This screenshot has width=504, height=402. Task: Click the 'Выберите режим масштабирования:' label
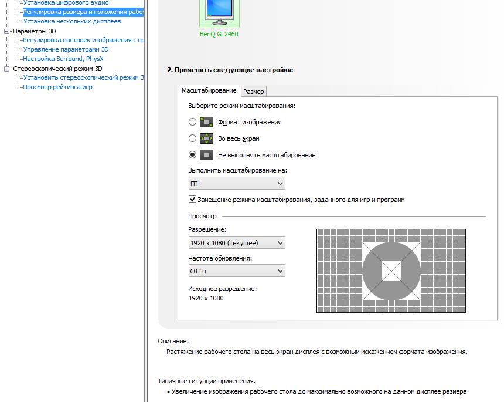pos(241,106)
